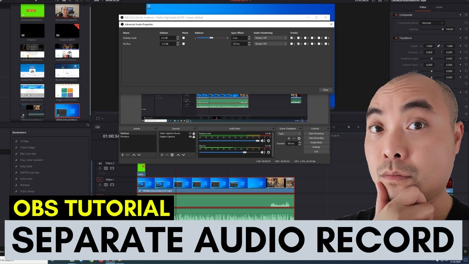Reset Transform section in Inspector
469x264 pixels.
[x=466, y=38]
